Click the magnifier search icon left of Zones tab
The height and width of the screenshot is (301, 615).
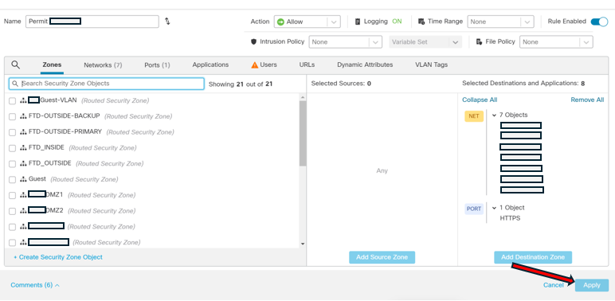[16, 64]
